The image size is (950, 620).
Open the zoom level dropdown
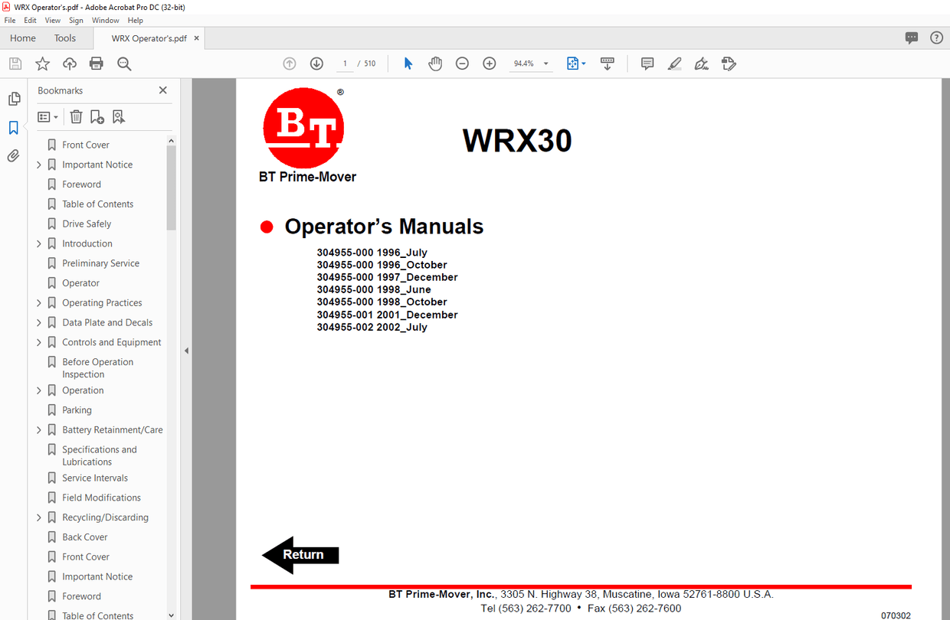546,64
